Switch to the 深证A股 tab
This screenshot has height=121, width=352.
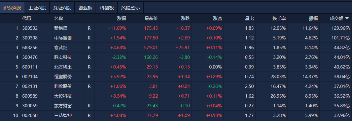62,8
